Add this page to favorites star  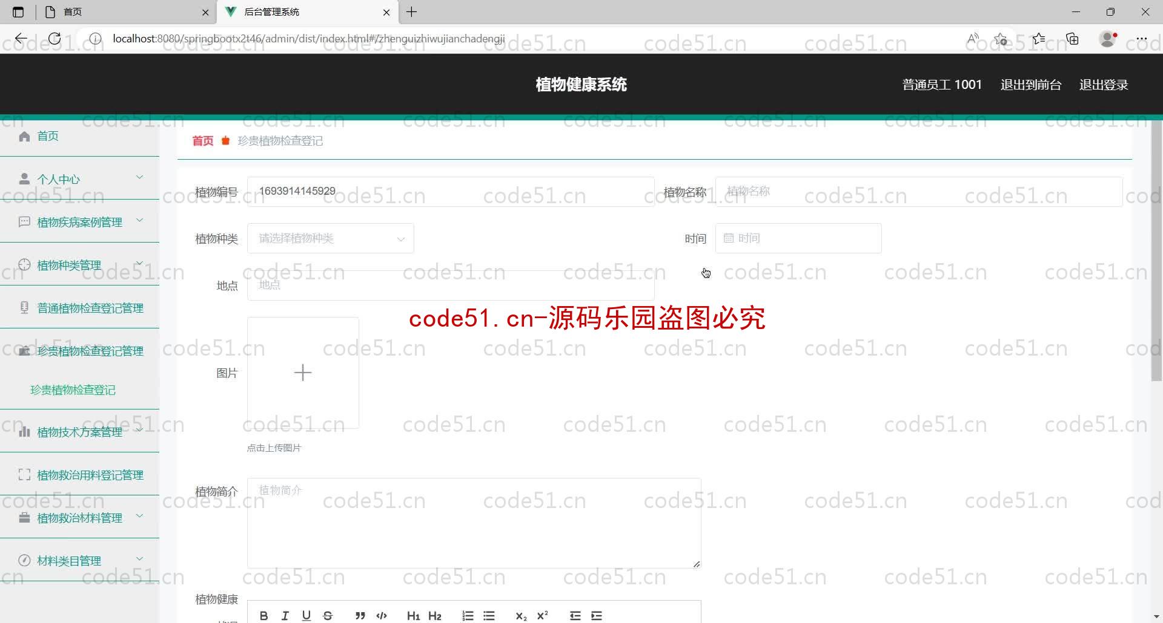click(x=1001, y=39)
